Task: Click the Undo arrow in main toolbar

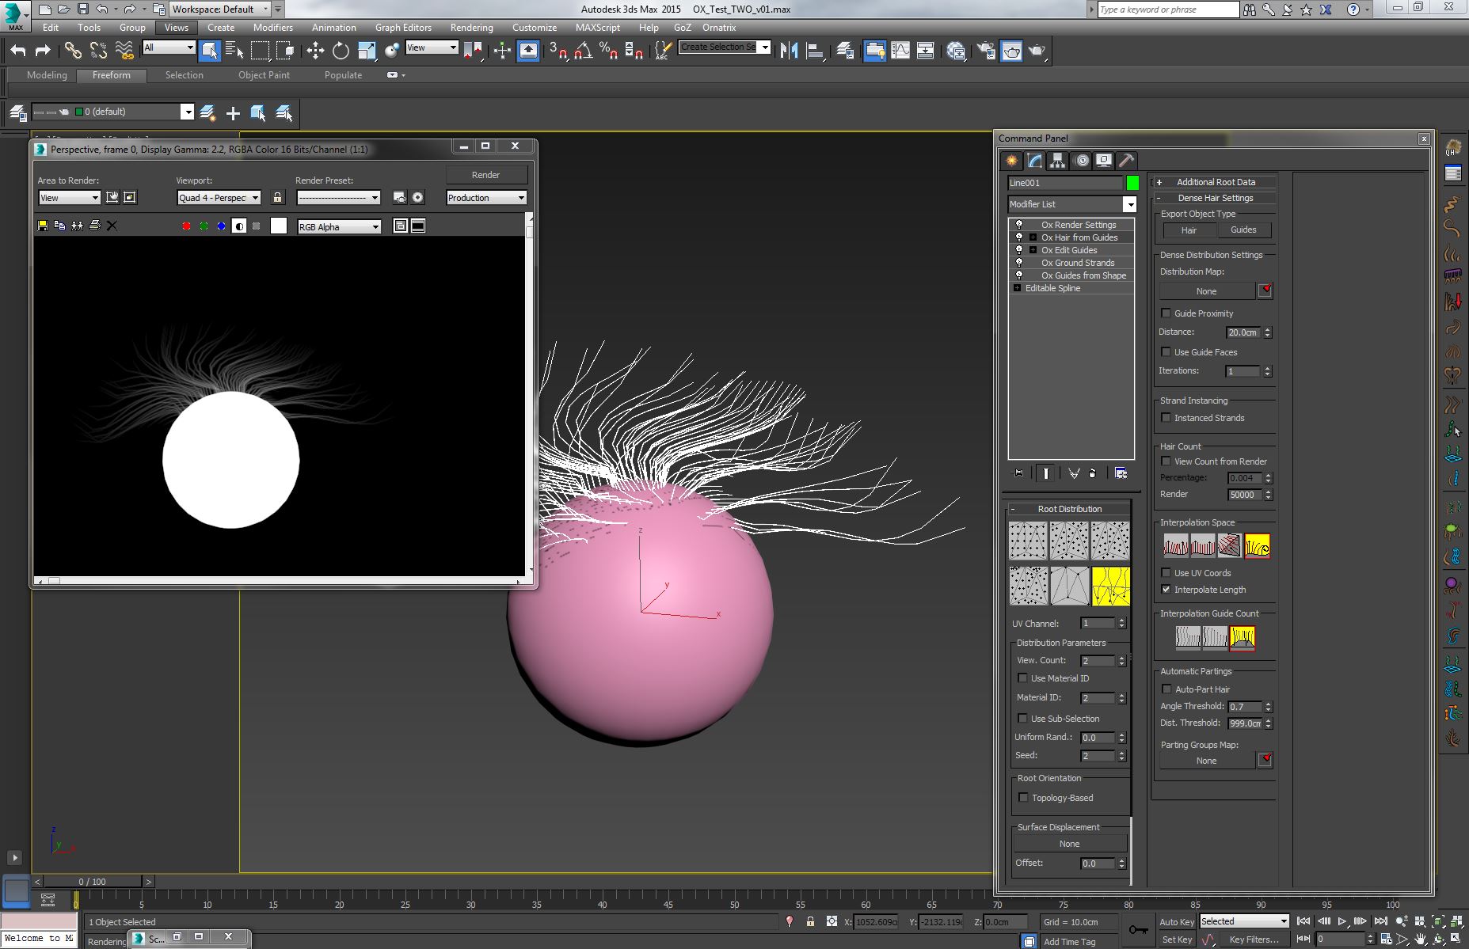Action: (x=17, y=51)
